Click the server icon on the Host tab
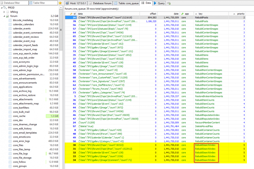 point(67,3)
